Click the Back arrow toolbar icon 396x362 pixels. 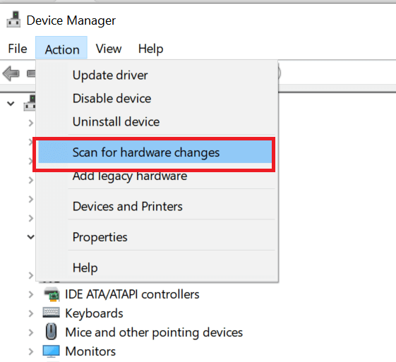click(x=11, y=73)
